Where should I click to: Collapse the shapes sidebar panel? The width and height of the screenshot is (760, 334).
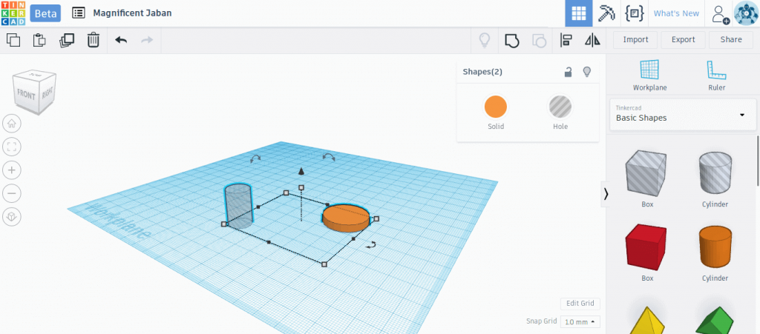click(x=606, y=194)
